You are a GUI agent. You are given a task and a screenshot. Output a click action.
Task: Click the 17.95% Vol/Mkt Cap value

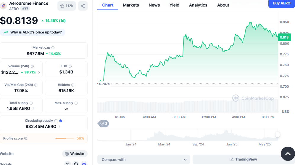click(21, 91)
